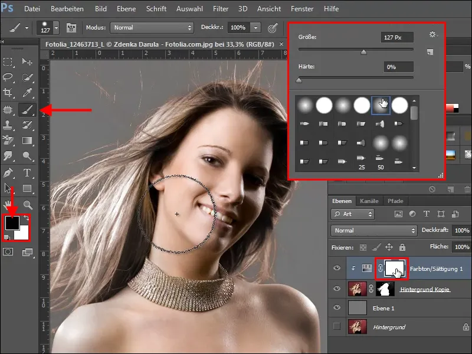This screenshot has width=472, height=354.
Task: Filter layers by adjustment layers
Action: [x=412, y=214]
